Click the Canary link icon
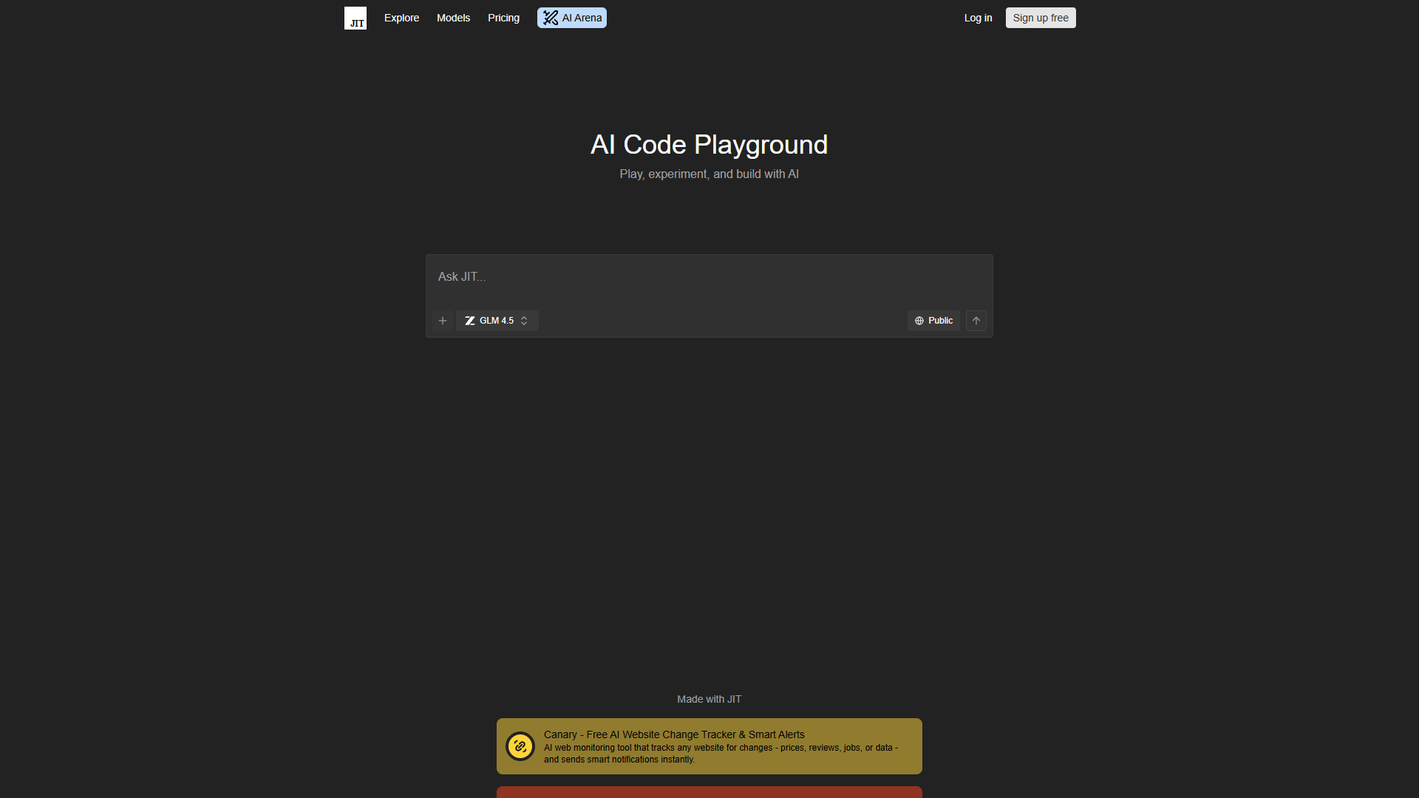1419x798 pixels. (x=520, y=746)
